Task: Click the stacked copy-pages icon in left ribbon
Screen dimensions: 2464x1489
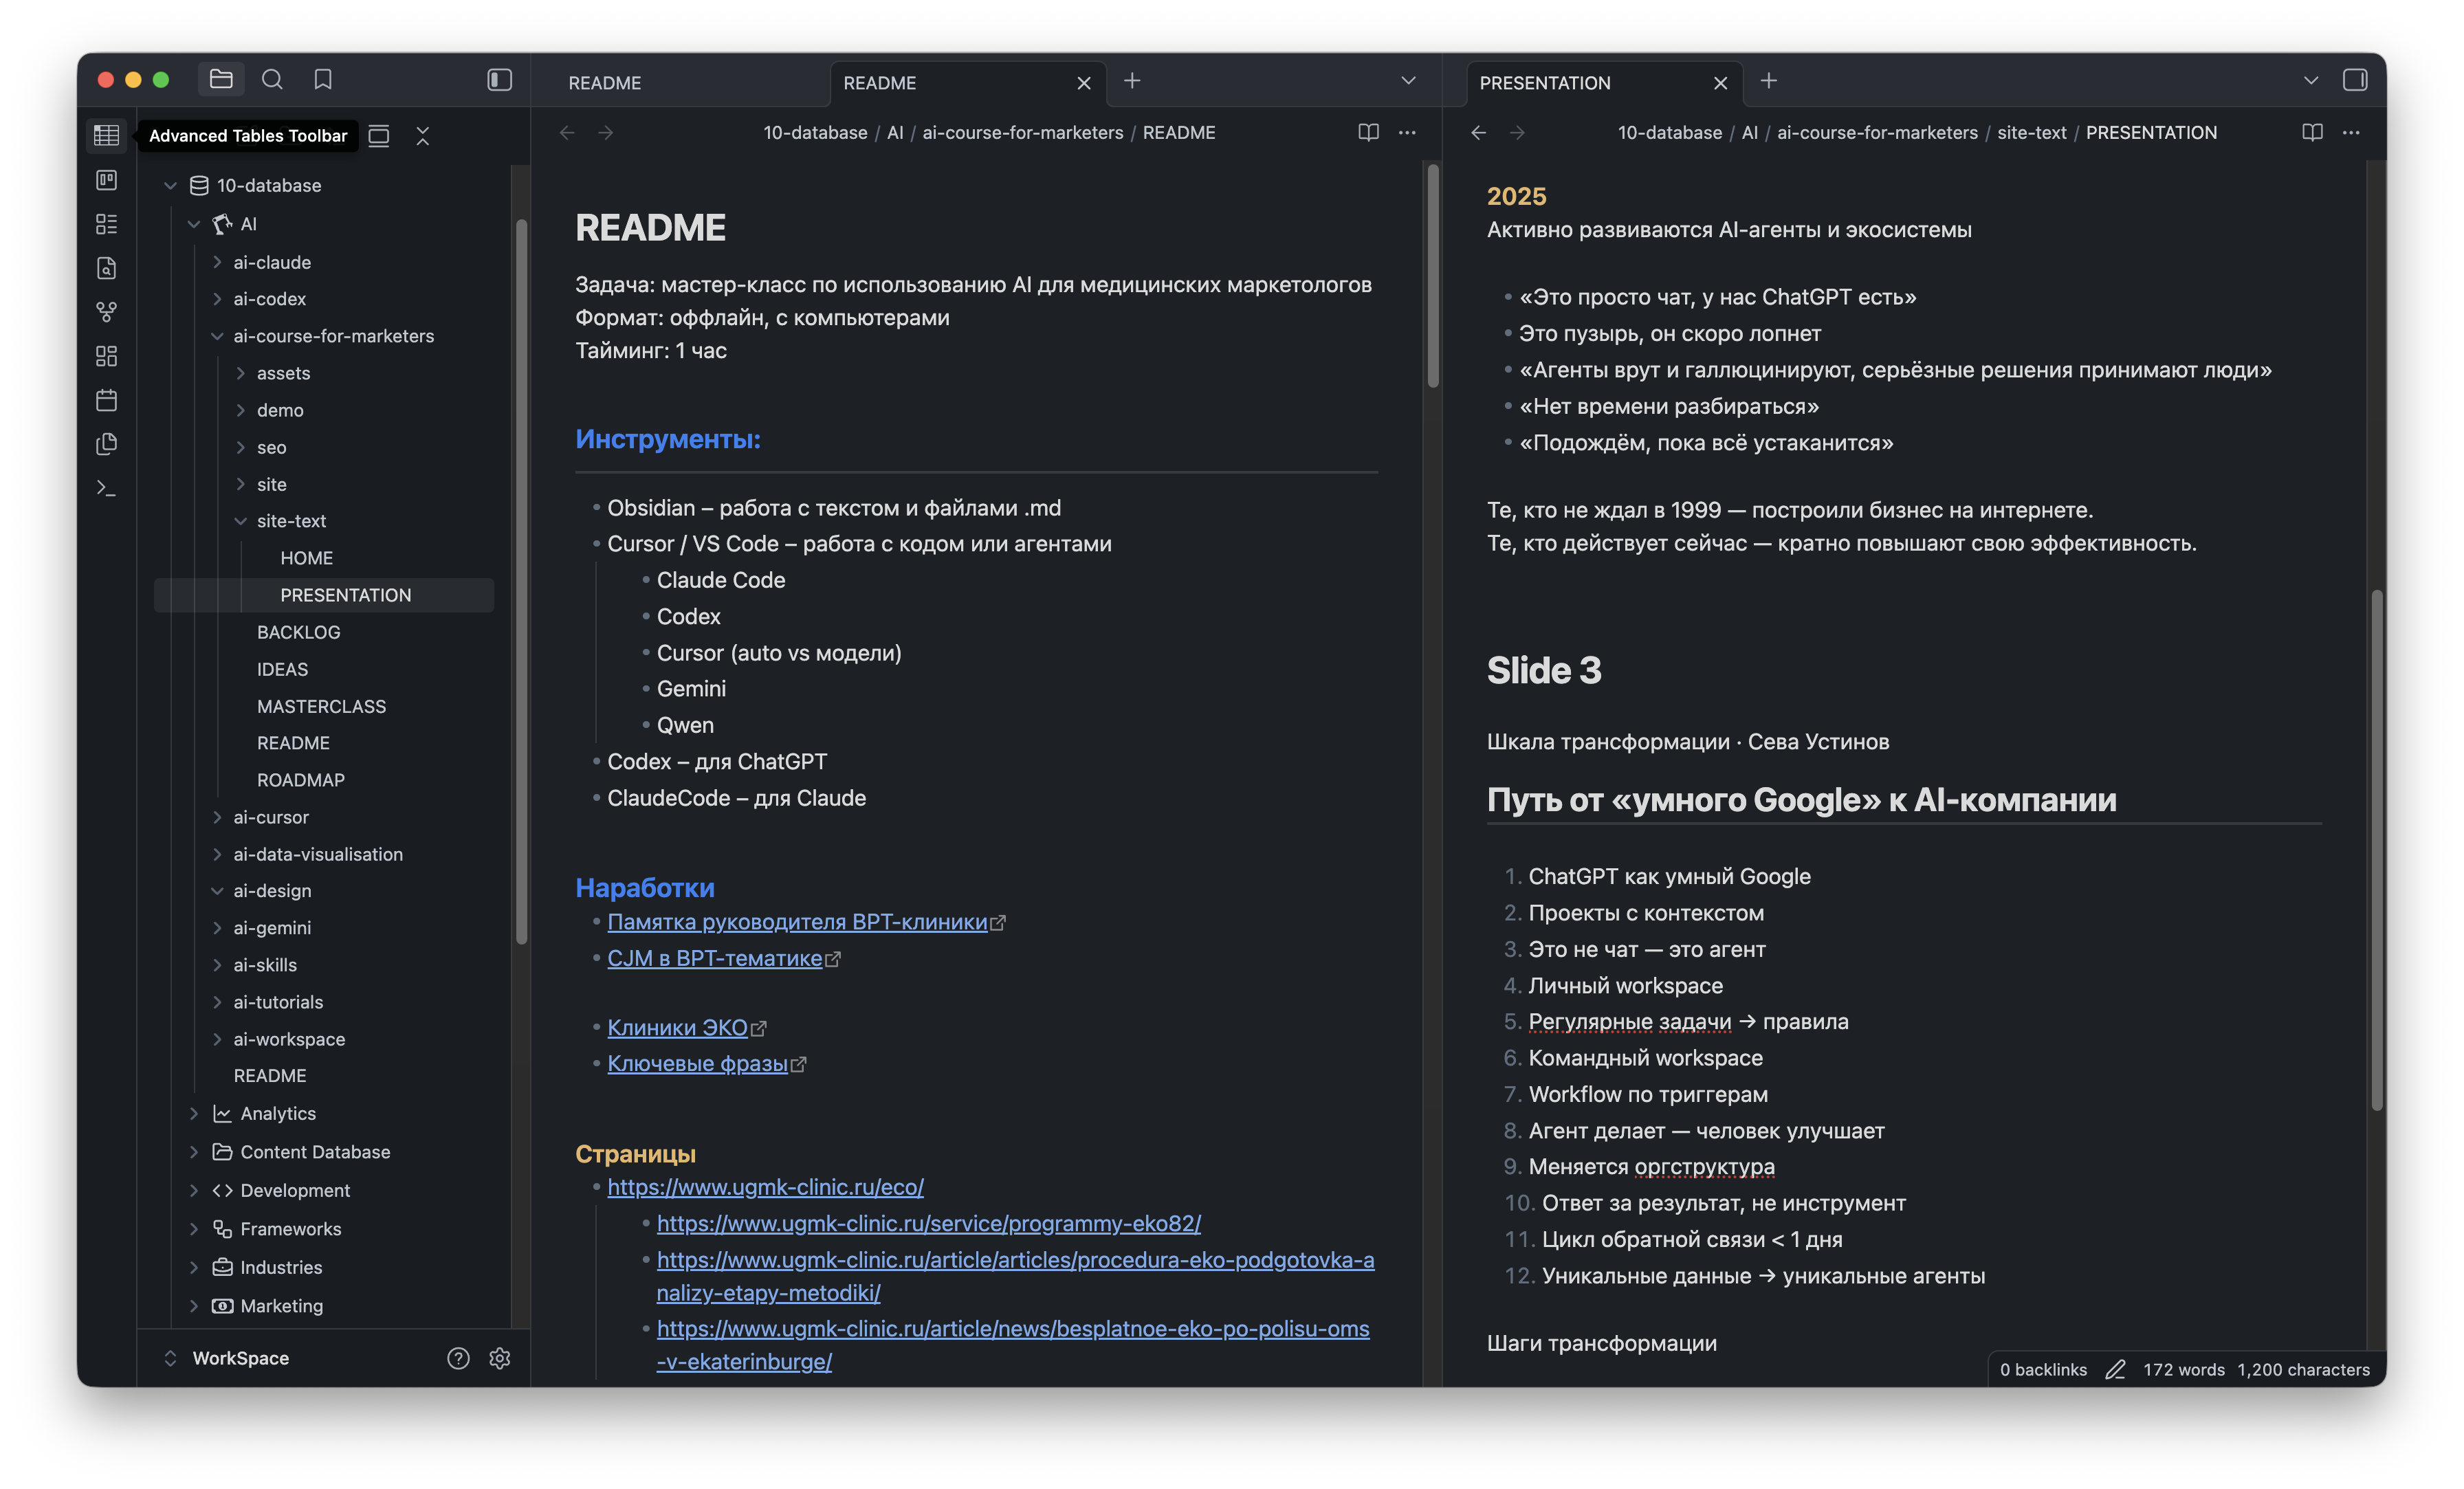Action: (107, 444)
